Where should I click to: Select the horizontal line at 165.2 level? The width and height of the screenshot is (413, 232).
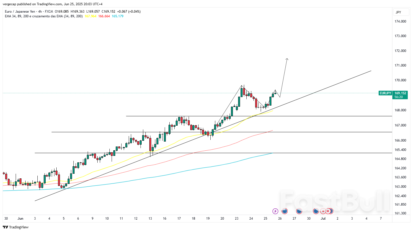192,153
